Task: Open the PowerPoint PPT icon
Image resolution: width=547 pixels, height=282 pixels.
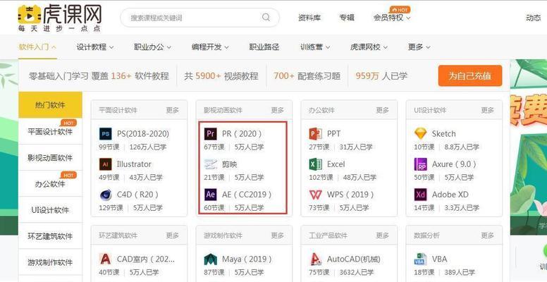Action: pyautogui.click(x=315, y=134)
